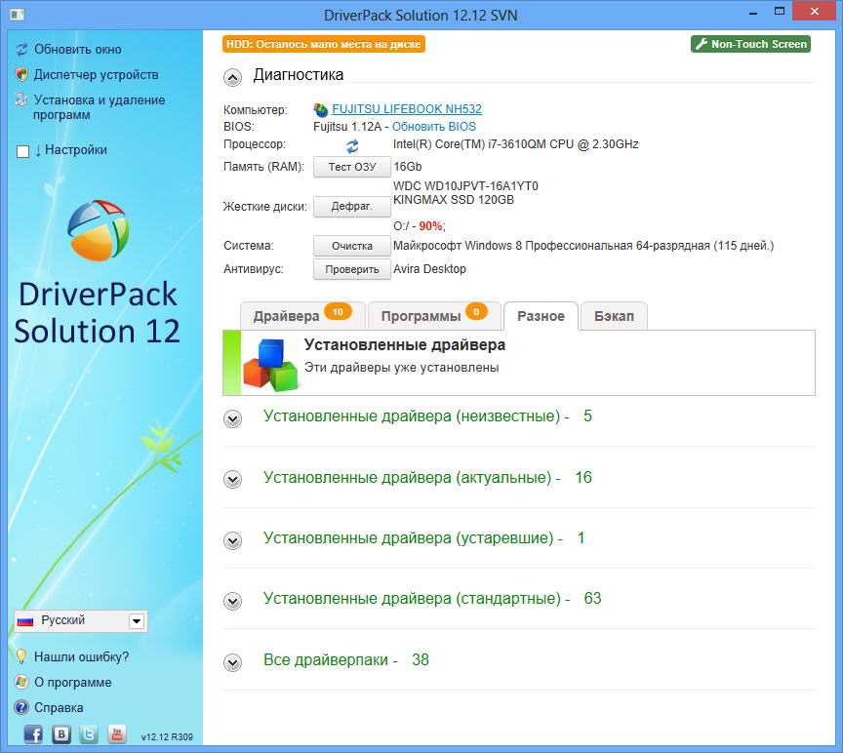This screenshot has height=753, width=843.
Task: Click the 'Проверить' antivirus button
Action: click(x=352, y=269)
